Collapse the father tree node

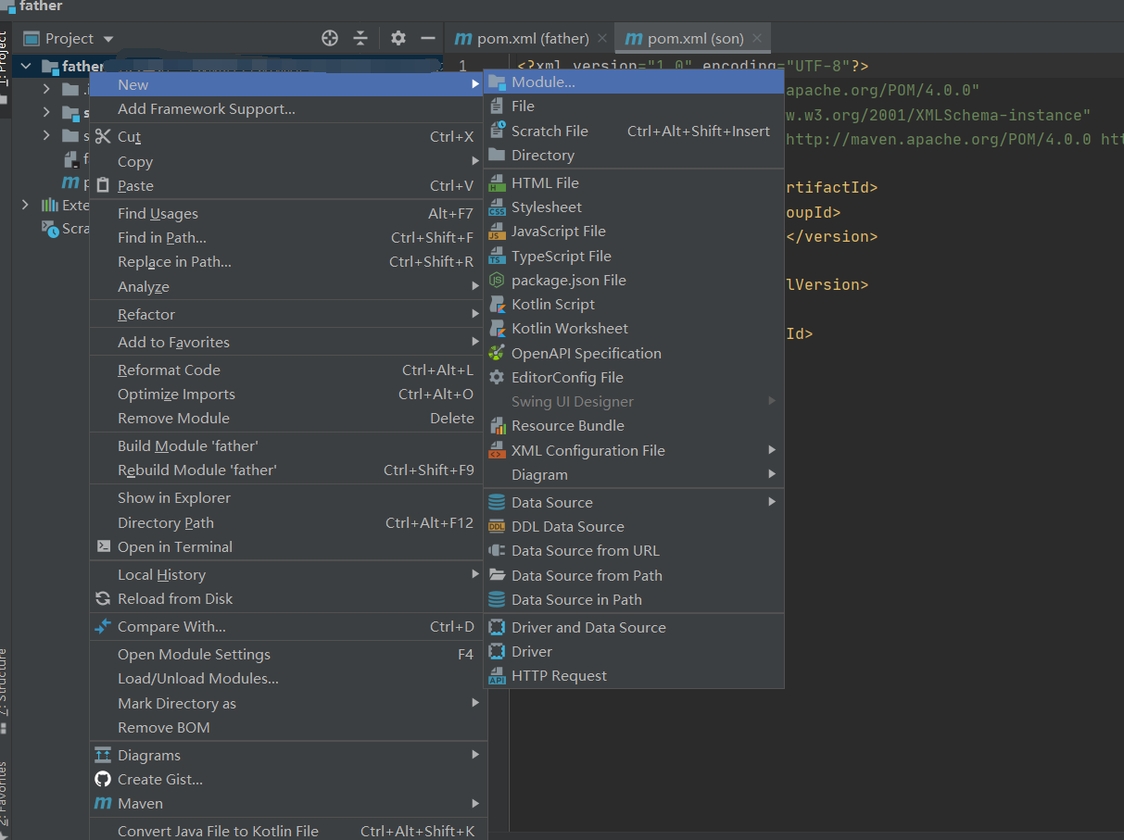pyautogui.click(x=26, y=66)
